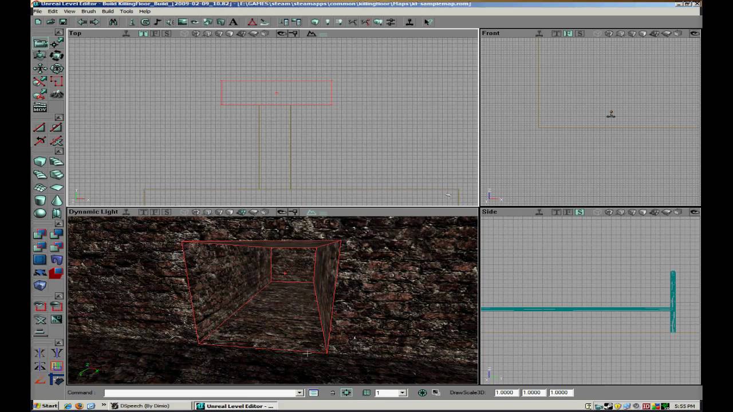Open the Tools menu
733x412 pixels.
[127, 11]
